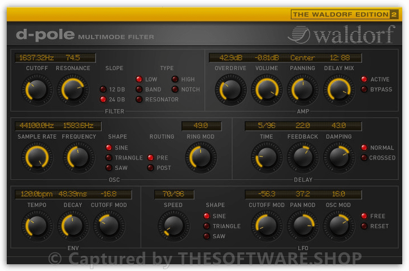Click the Ring Mod knob

click(x=201, y=158)
